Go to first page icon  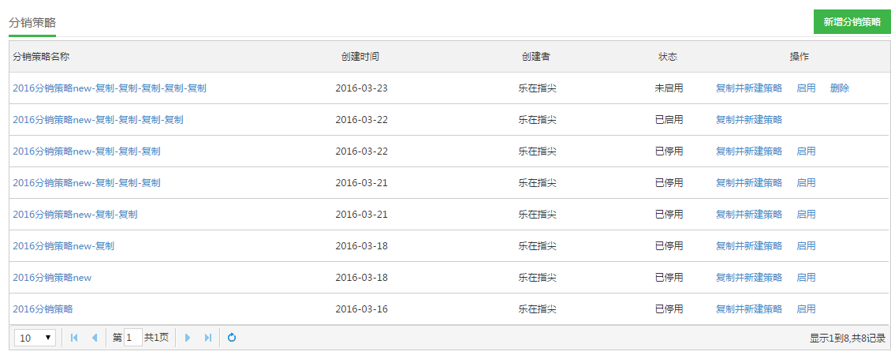(x=74, y=338)
